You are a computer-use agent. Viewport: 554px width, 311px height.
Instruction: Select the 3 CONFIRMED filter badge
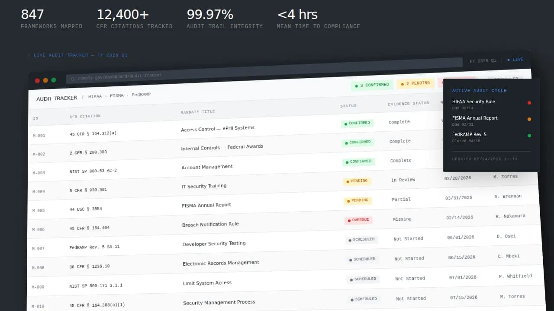tap(372, 85)
